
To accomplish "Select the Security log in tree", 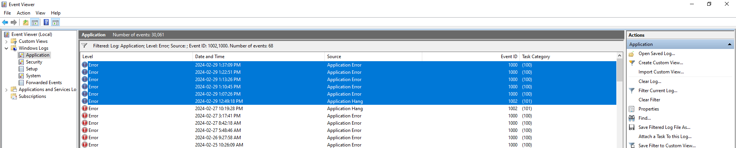I will (x=34, y=62).
